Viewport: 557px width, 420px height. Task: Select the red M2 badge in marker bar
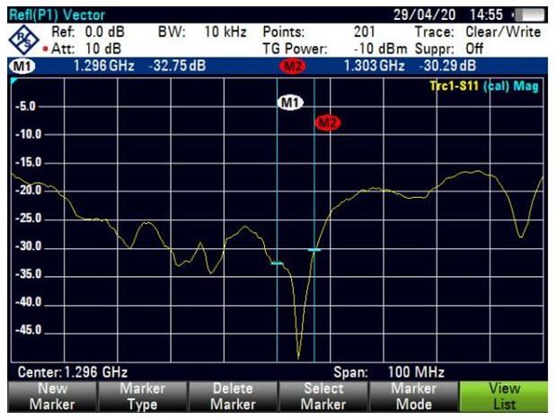point(293,67)
